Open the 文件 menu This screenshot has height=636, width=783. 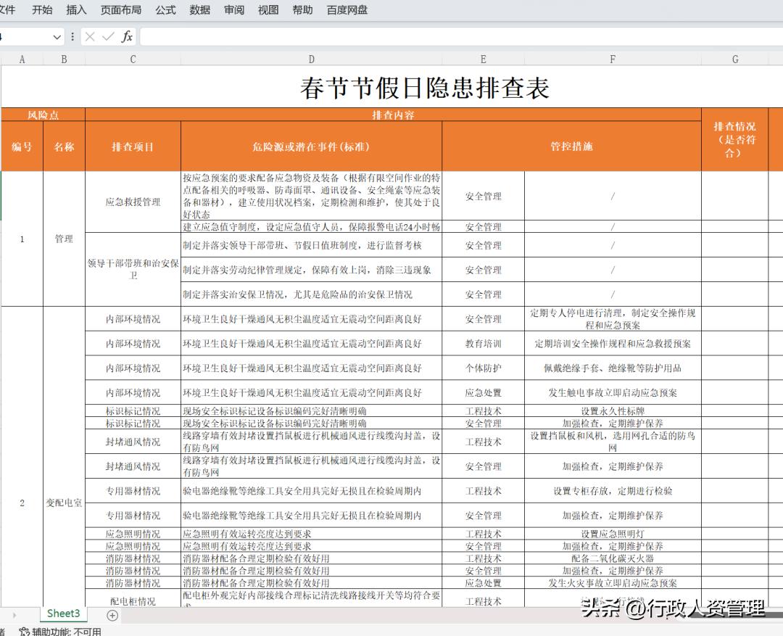pos(8,10)
